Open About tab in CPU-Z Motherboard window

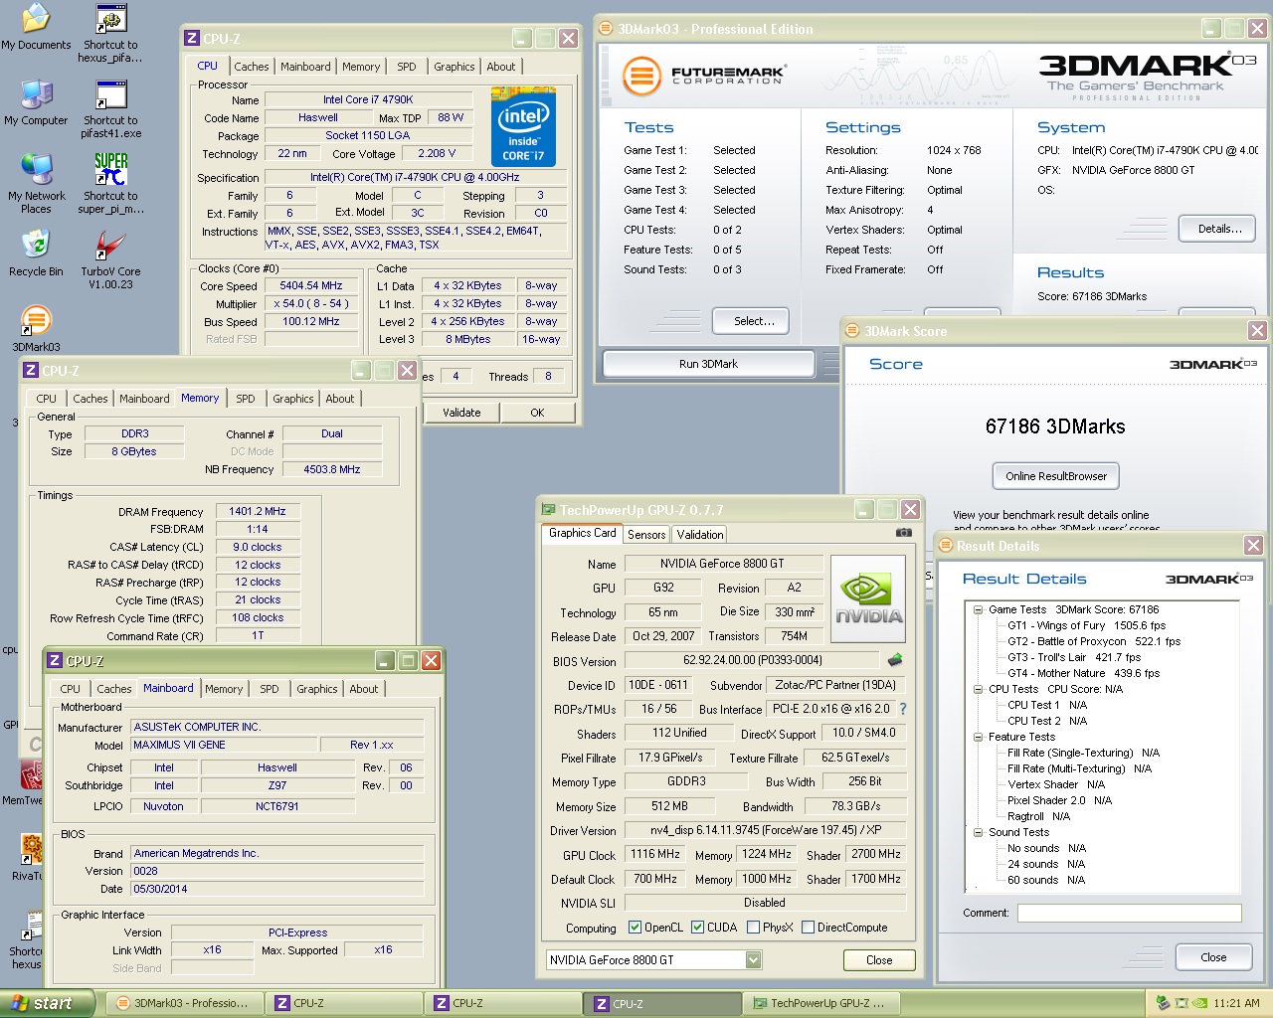[x=364, y=689]
